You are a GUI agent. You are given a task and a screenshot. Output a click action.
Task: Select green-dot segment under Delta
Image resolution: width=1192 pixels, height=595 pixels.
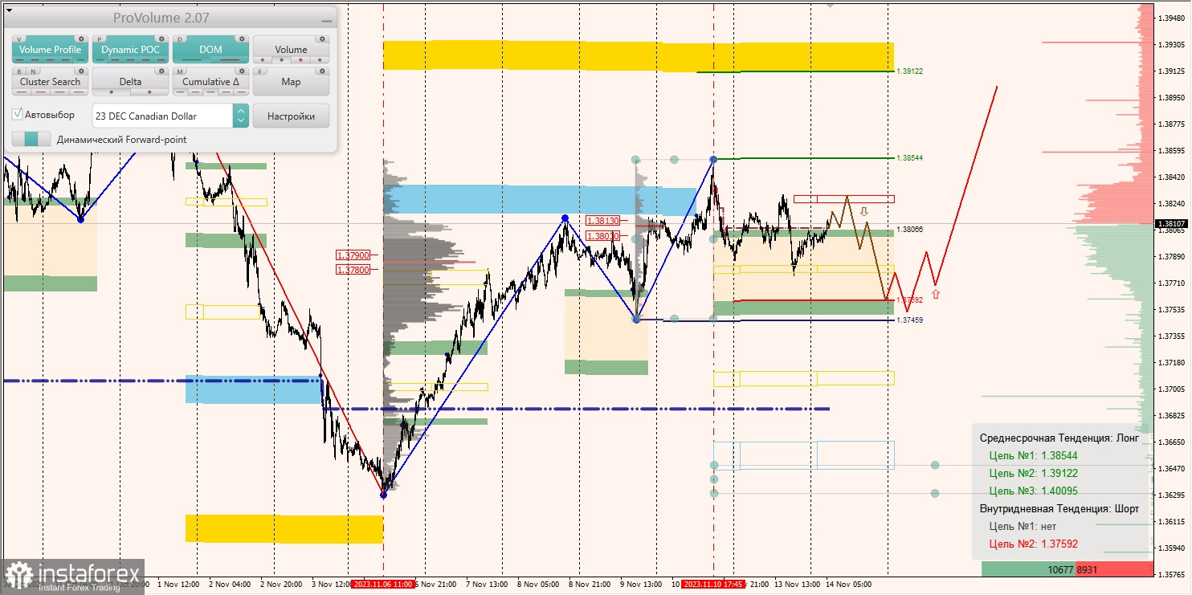(112, 92)
